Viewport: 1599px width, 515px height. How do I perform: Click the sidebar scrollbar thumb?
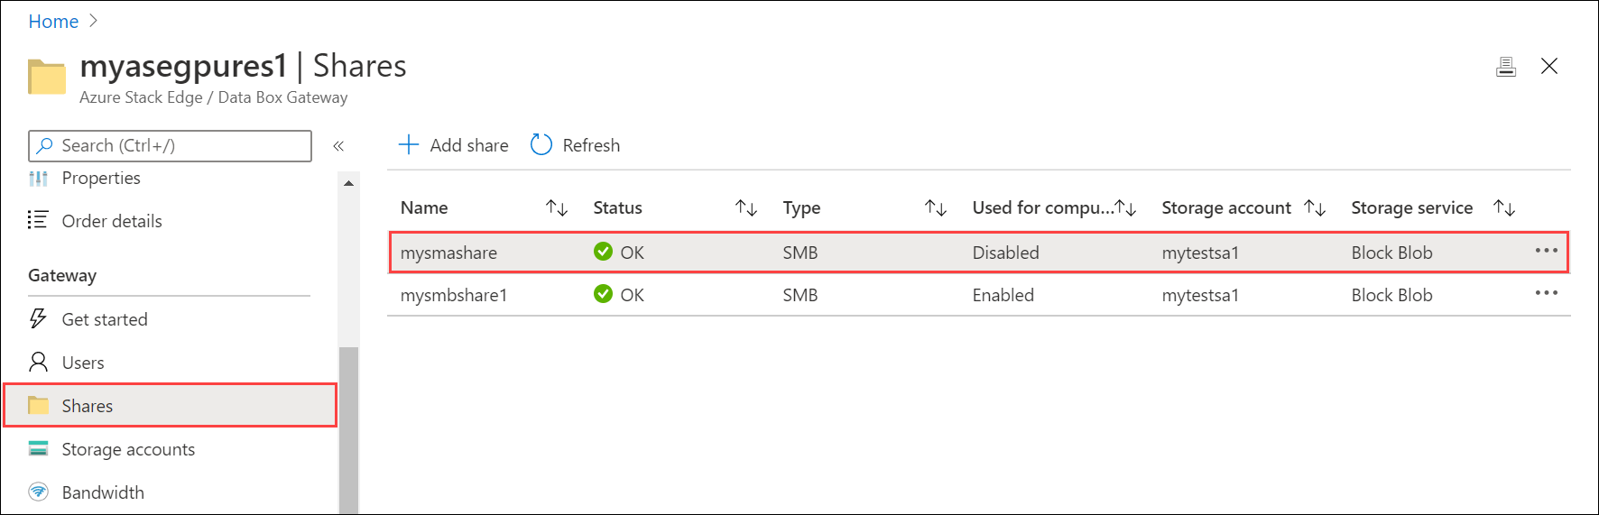tap(348, 430)
